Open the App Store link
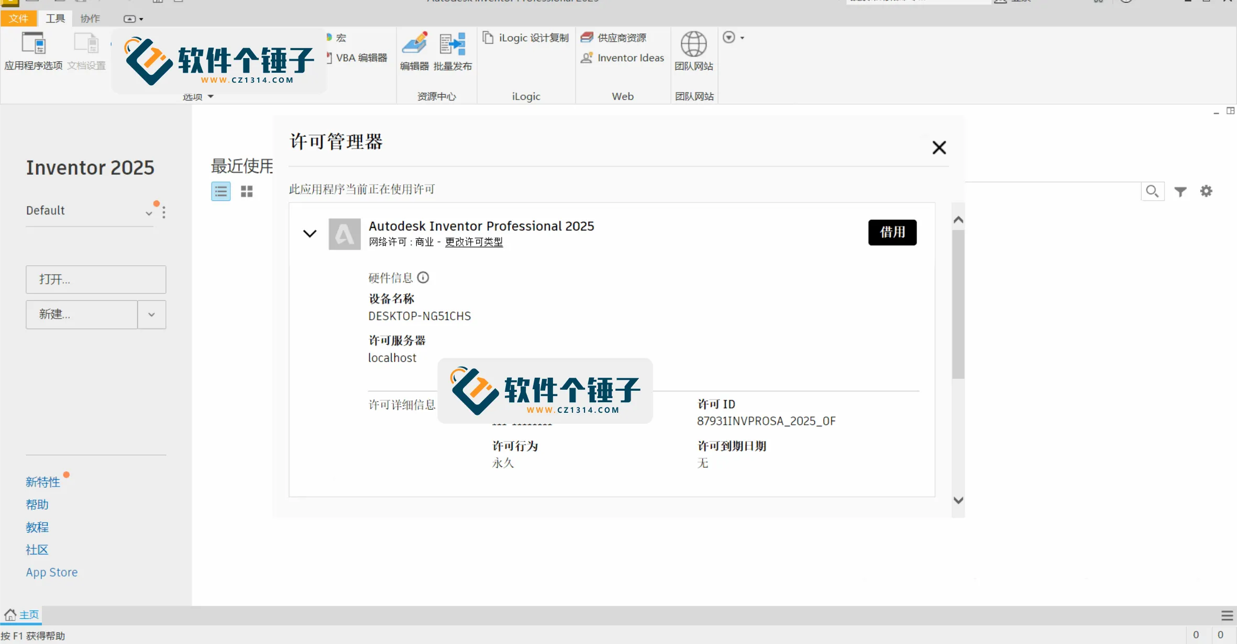This screenshot has width=1237, height=644. tap(52, 572)
